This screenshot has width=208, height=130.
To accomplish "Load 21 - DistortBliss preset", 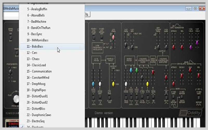I will tap(52, 109).
